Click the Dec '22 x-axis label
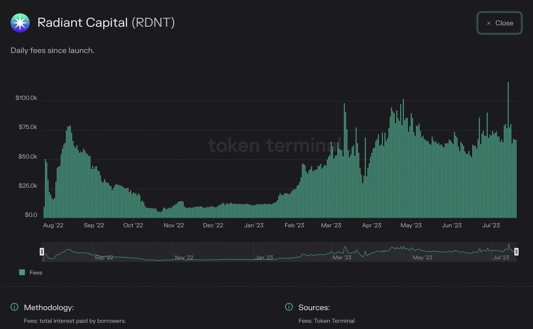 point(213,225)
